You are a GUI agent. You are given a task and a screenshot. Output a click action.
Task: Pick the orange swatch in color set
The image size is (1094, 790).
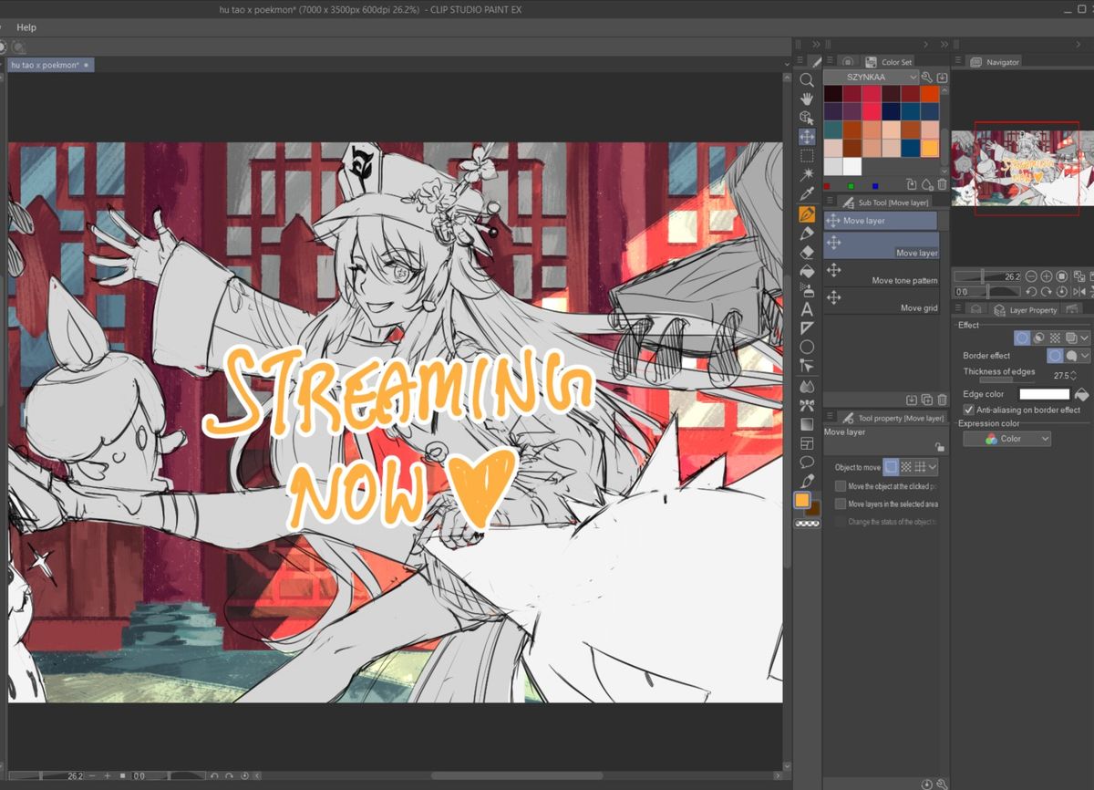tap(929, 148)
